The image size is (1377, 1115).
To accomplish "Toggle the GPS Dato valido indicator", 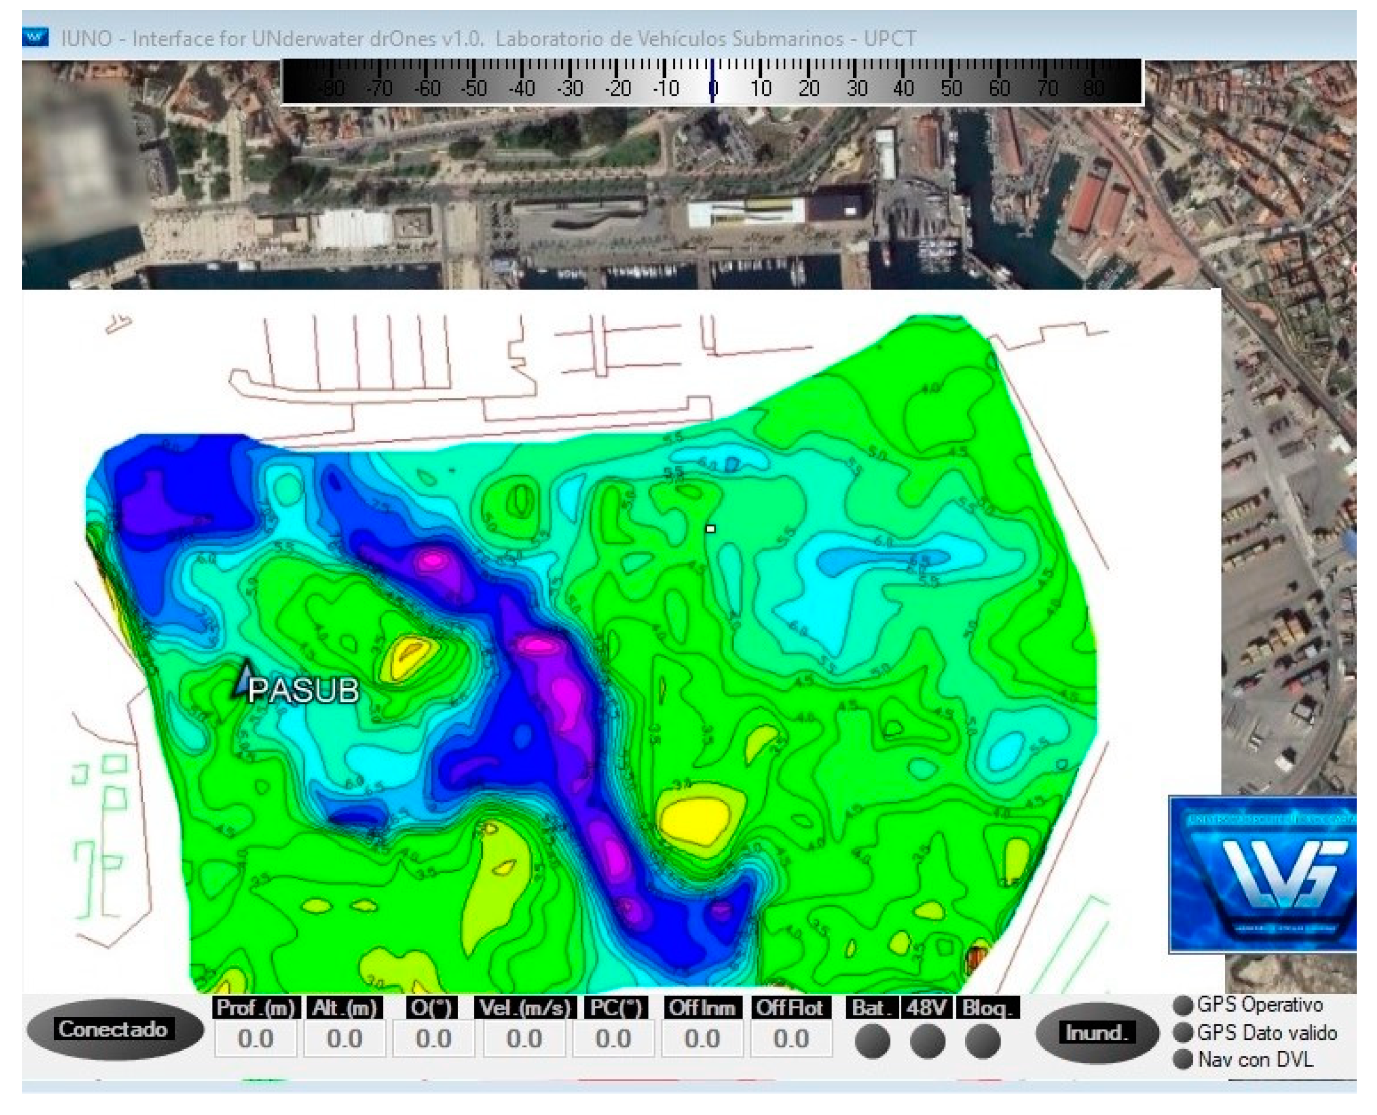I will coord(1182,1033).
